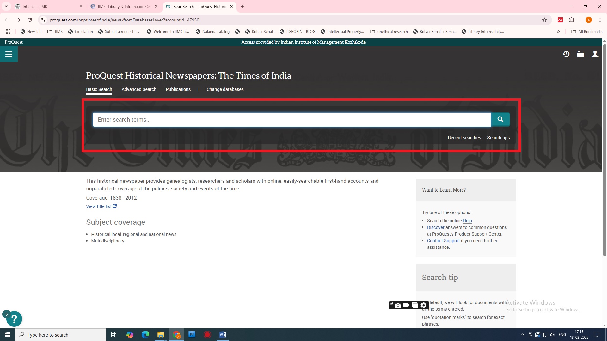Open the recent searches history icon

pos(566,54)
